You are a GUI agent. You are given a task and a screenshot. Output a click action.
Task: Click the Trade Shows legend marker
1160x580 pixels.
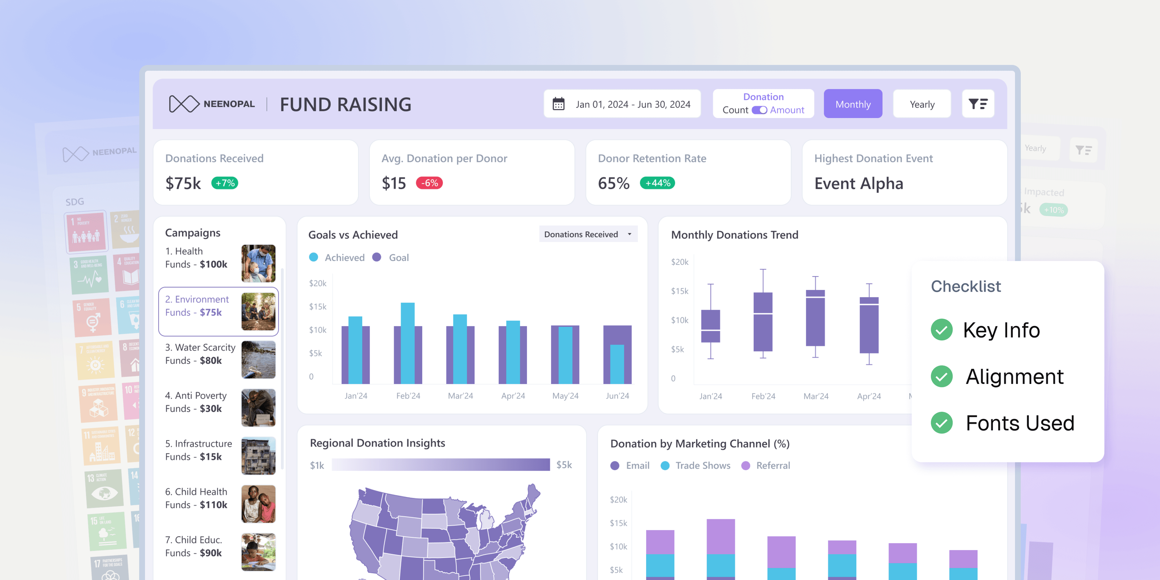coord(665,466)
